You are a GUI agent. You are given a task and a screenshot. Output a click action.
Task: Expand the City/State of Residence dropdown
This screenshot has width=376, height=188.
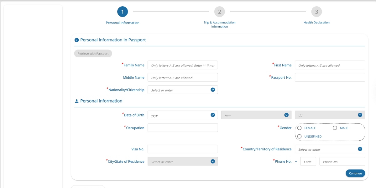(213, 161)
